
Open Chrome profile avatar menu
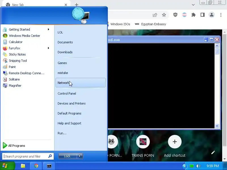(211, 15)
